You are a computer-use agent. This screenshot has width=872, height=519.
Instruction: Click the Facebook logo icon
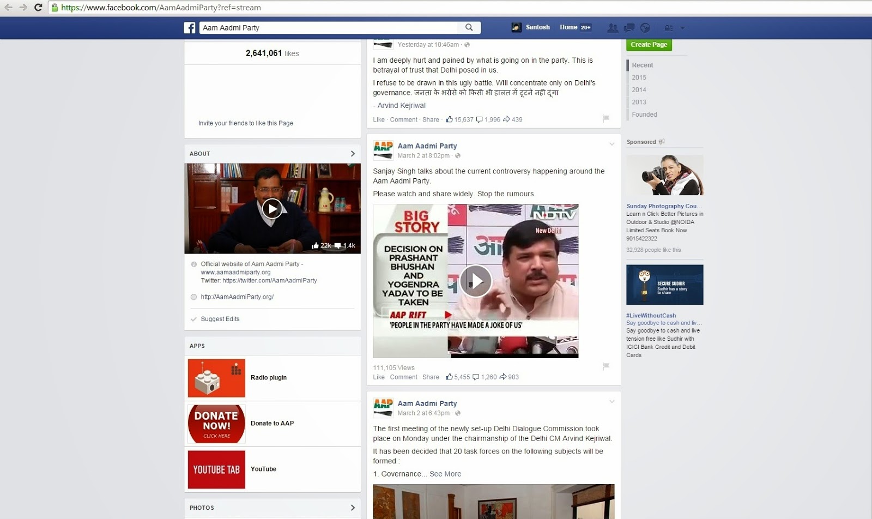[190, 28]
